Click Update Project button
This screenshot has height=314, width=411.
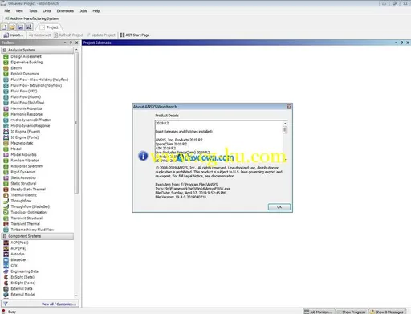101,35
